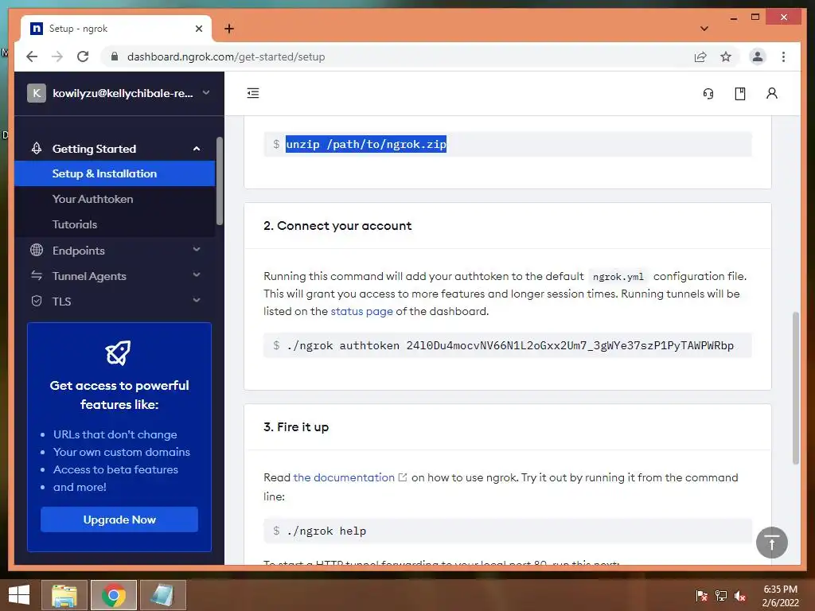Open the support headset icon
Image resolution: width=815 pixels, height=611 pixels.
(x=708, y=94)
